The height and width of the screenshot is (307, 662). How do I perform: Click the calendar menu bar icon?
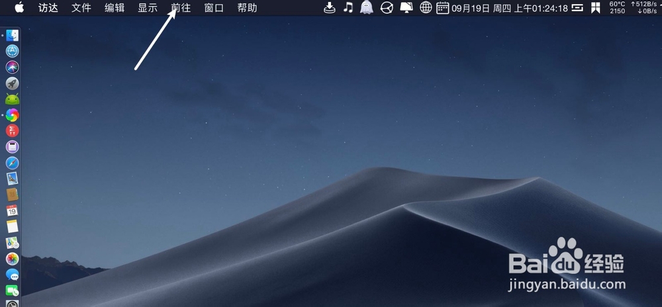point(442,7)
